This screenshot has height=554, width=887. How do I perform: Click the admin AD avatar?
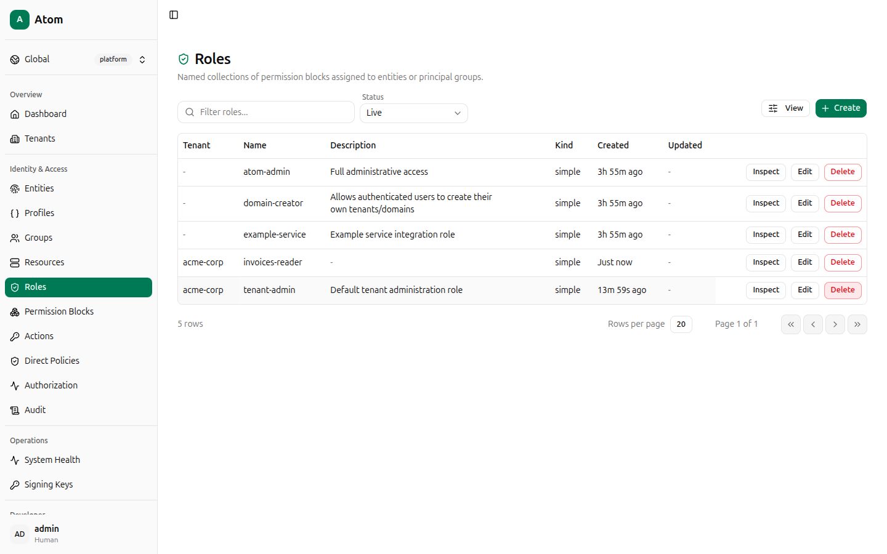20,534
